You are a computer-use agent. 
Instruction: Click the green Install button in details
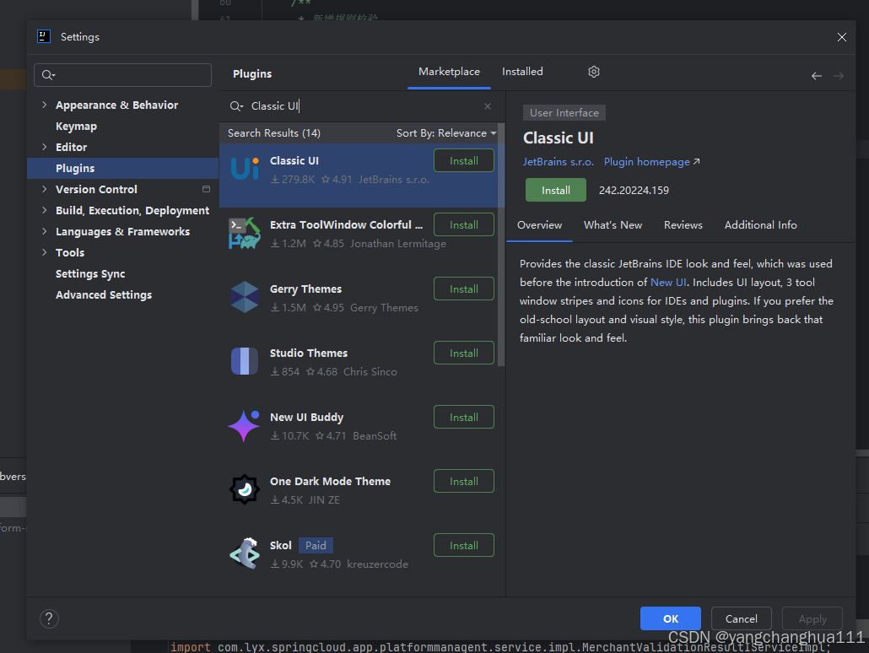(555, 190)
